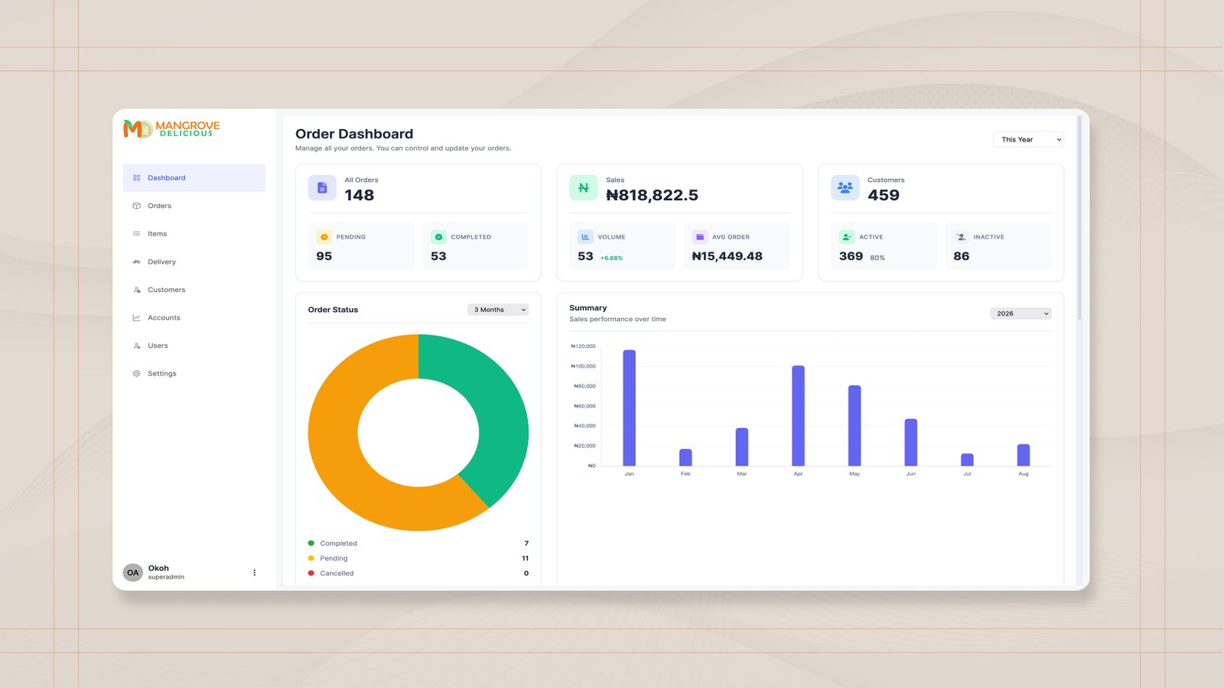
Task: Click the Delivery bike icon in sidebar
Action: [137, 261]
